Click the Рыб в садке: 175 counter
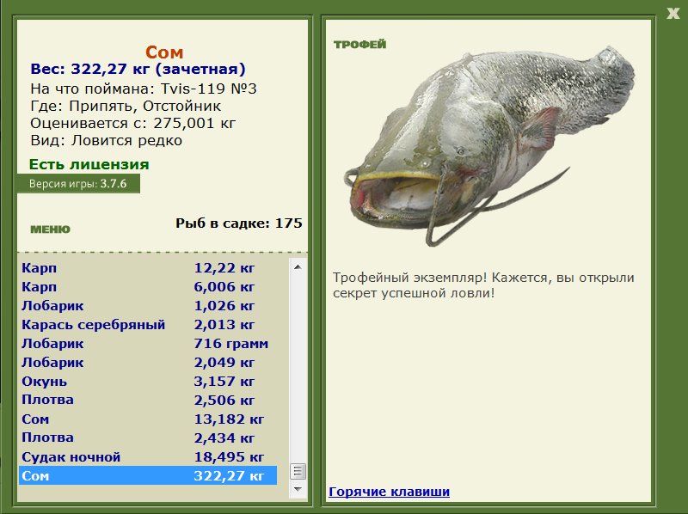 [239, 223]
